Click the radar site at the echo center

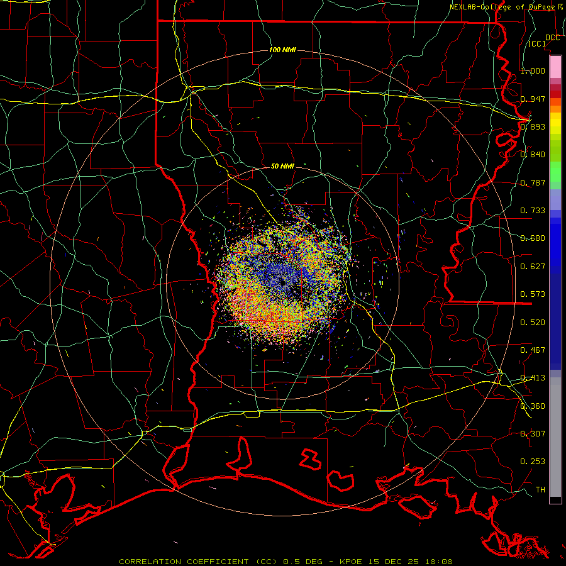point(282,284)
